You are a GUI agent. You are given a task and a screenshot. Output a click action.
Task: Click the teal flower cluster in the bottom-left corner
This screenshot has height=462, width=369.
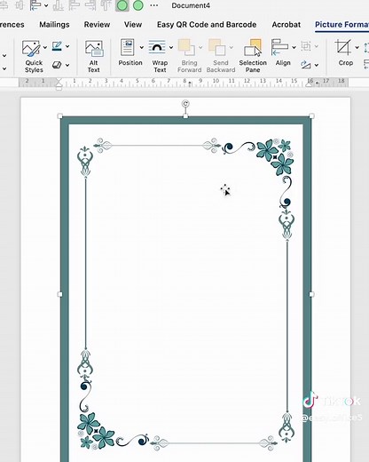tap(96, 431)
